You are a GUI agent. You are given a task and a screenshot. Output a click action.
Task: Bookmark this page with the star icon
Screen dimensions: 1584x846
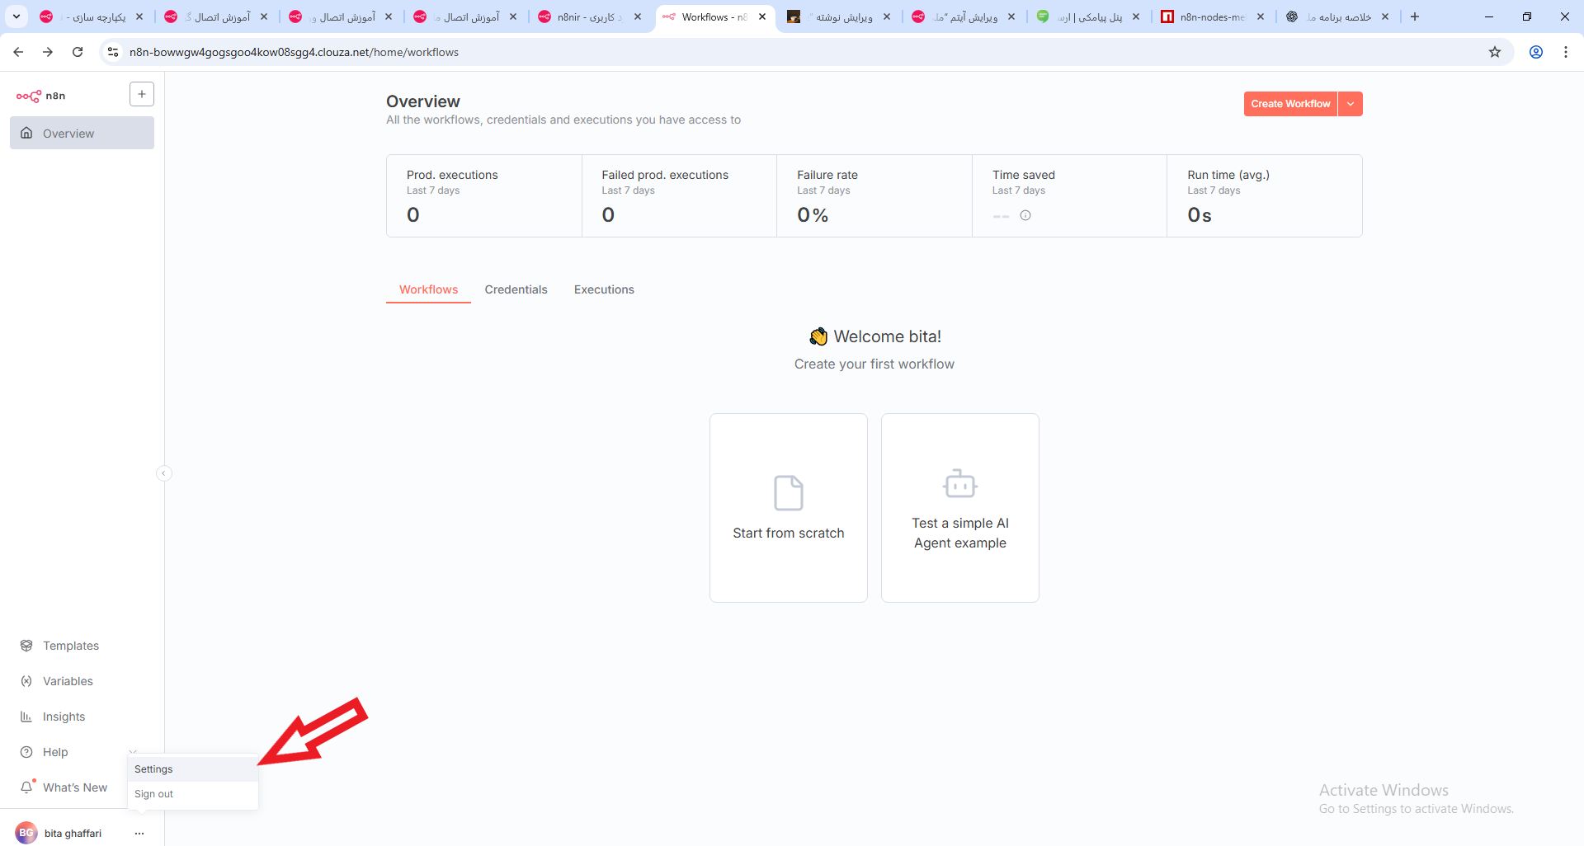click(x=1495, y=52)
